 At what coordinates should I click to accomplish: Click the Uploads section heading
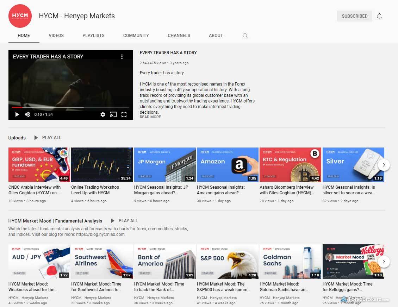click(17, 138)
